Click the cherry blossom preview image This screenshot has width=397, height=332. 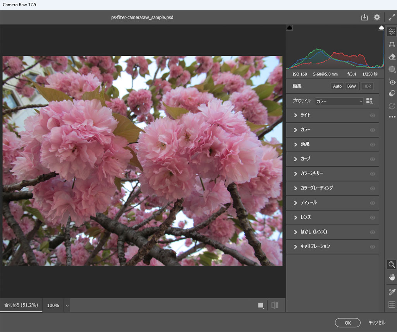[143, 161]
